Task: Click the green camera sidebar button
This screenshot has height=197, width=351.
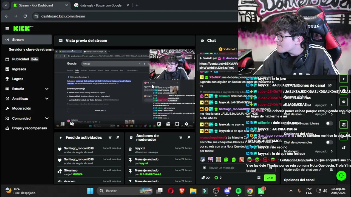Action: click(x=344, y=124)
